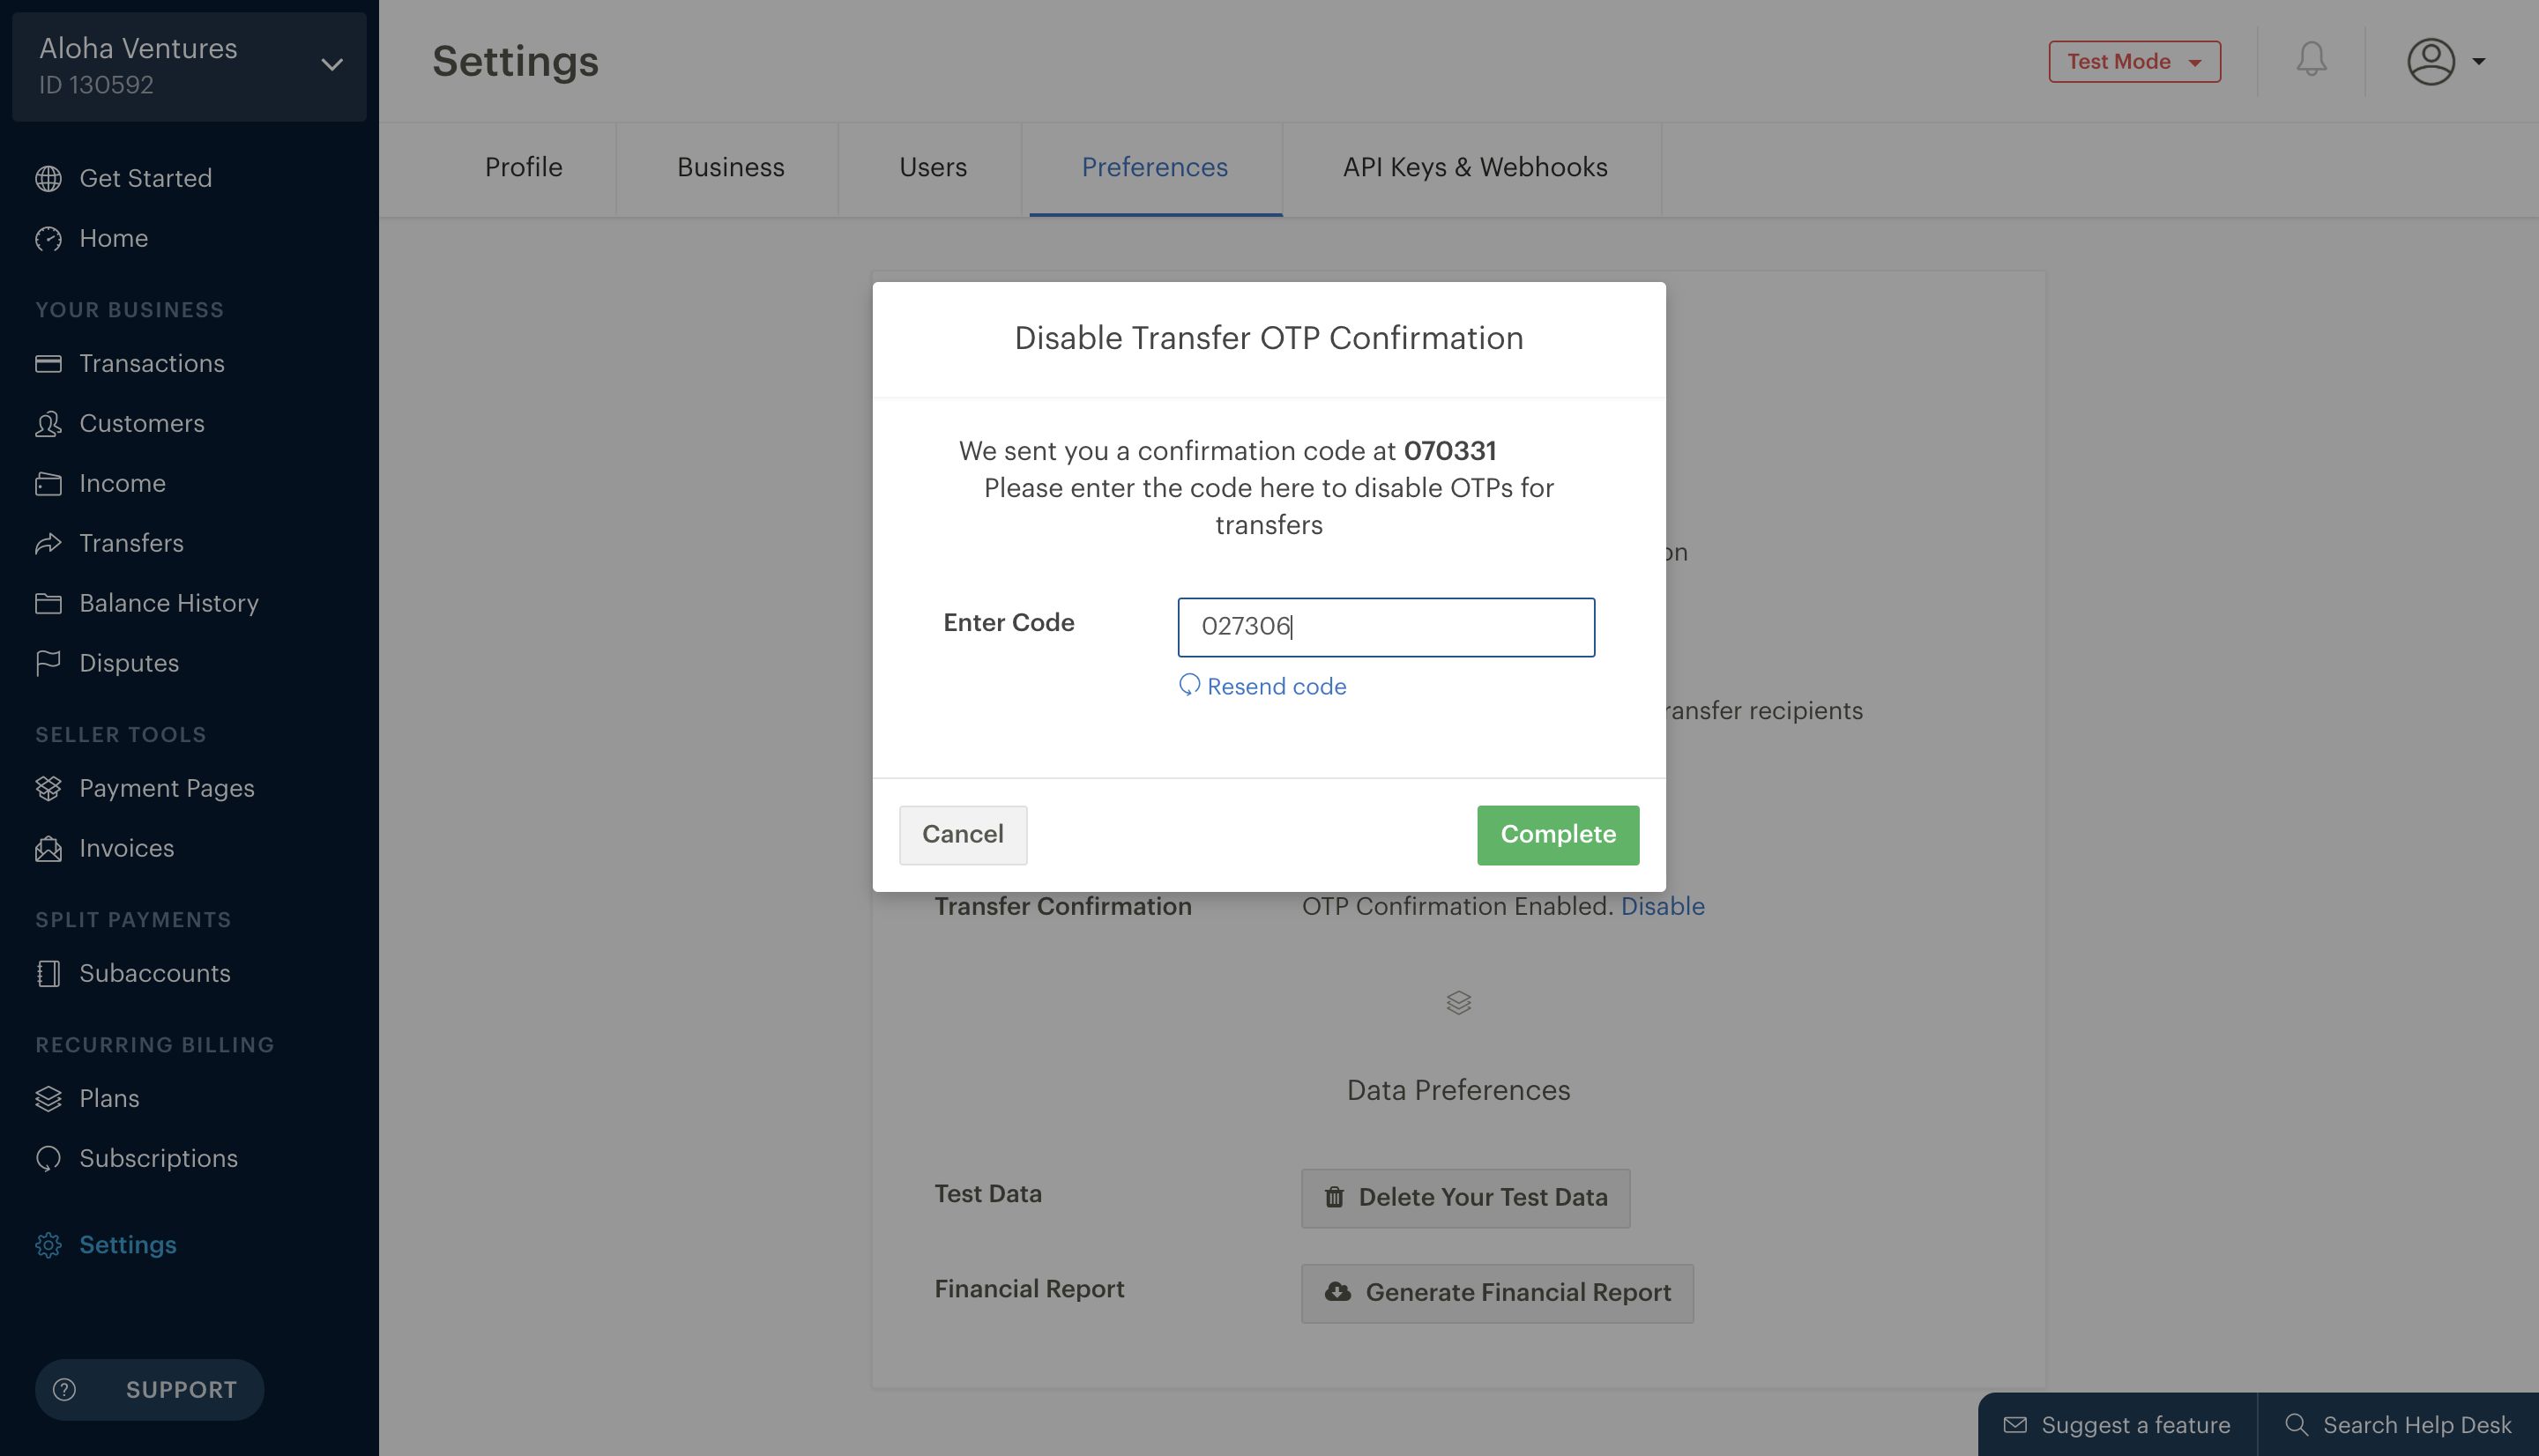Open Income in sidebar
2539x1456 pixels.
(122, 483)
